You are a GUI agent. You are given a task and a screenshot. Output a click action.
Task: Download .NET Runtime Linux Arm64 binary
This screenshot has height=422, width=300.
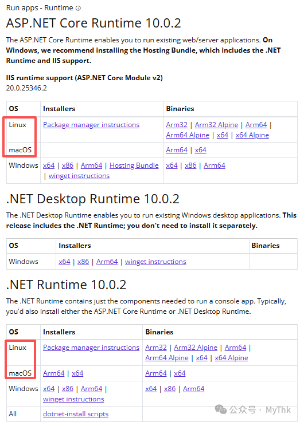pyautogui.click(x=235, y=348)
